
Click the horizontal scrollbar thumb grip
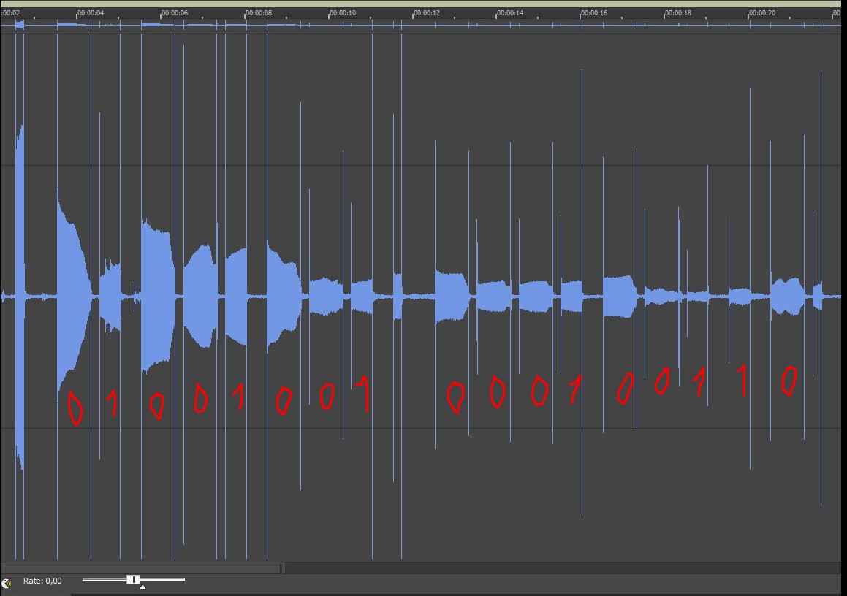281,568
